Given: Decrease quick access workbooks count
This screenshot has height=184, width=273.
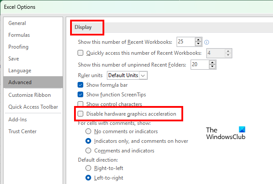Looking at the screenshot, I should tap(228, 55).
